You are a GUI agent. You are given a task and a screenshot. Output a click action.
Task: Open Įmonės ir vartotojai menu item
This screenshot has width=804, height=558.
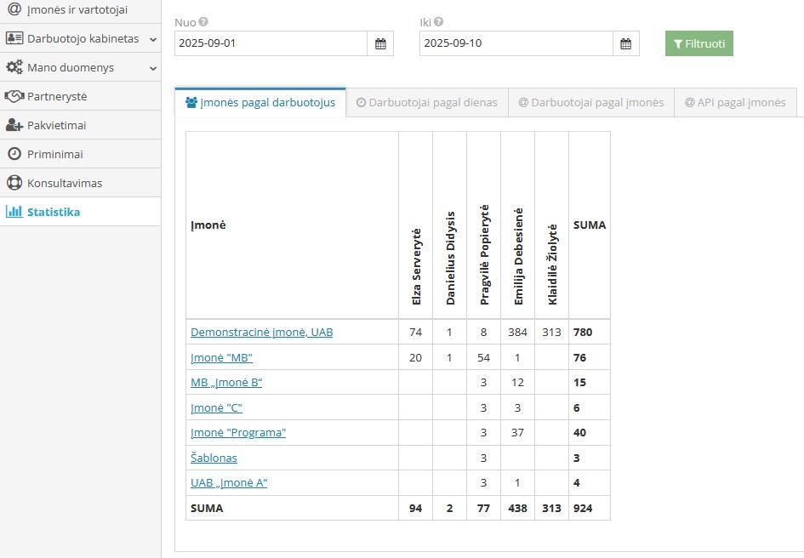pyautogui.click(x=77, y=9)
